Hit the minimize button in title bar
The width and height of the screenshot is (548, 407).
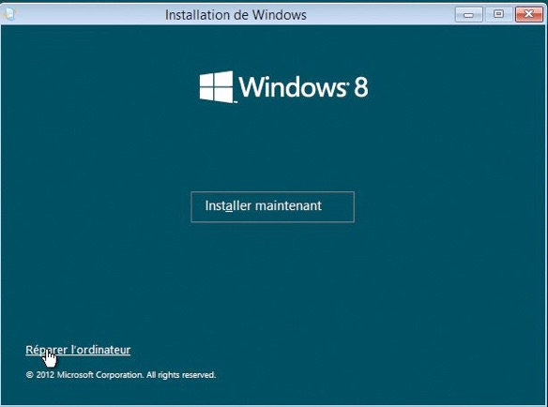click(x=468, y=15)
